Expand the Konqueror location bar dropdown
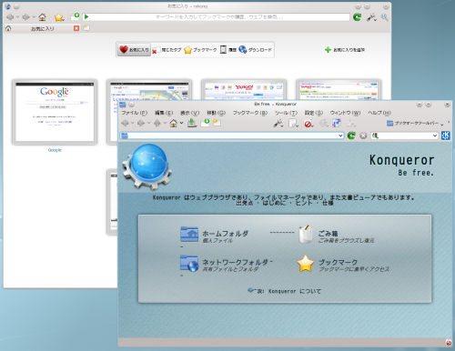455x351 pixels. (x=341, y=135)
